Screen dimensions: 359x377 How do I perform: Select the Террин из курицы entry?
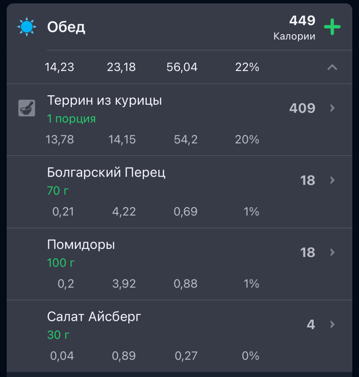105,101
